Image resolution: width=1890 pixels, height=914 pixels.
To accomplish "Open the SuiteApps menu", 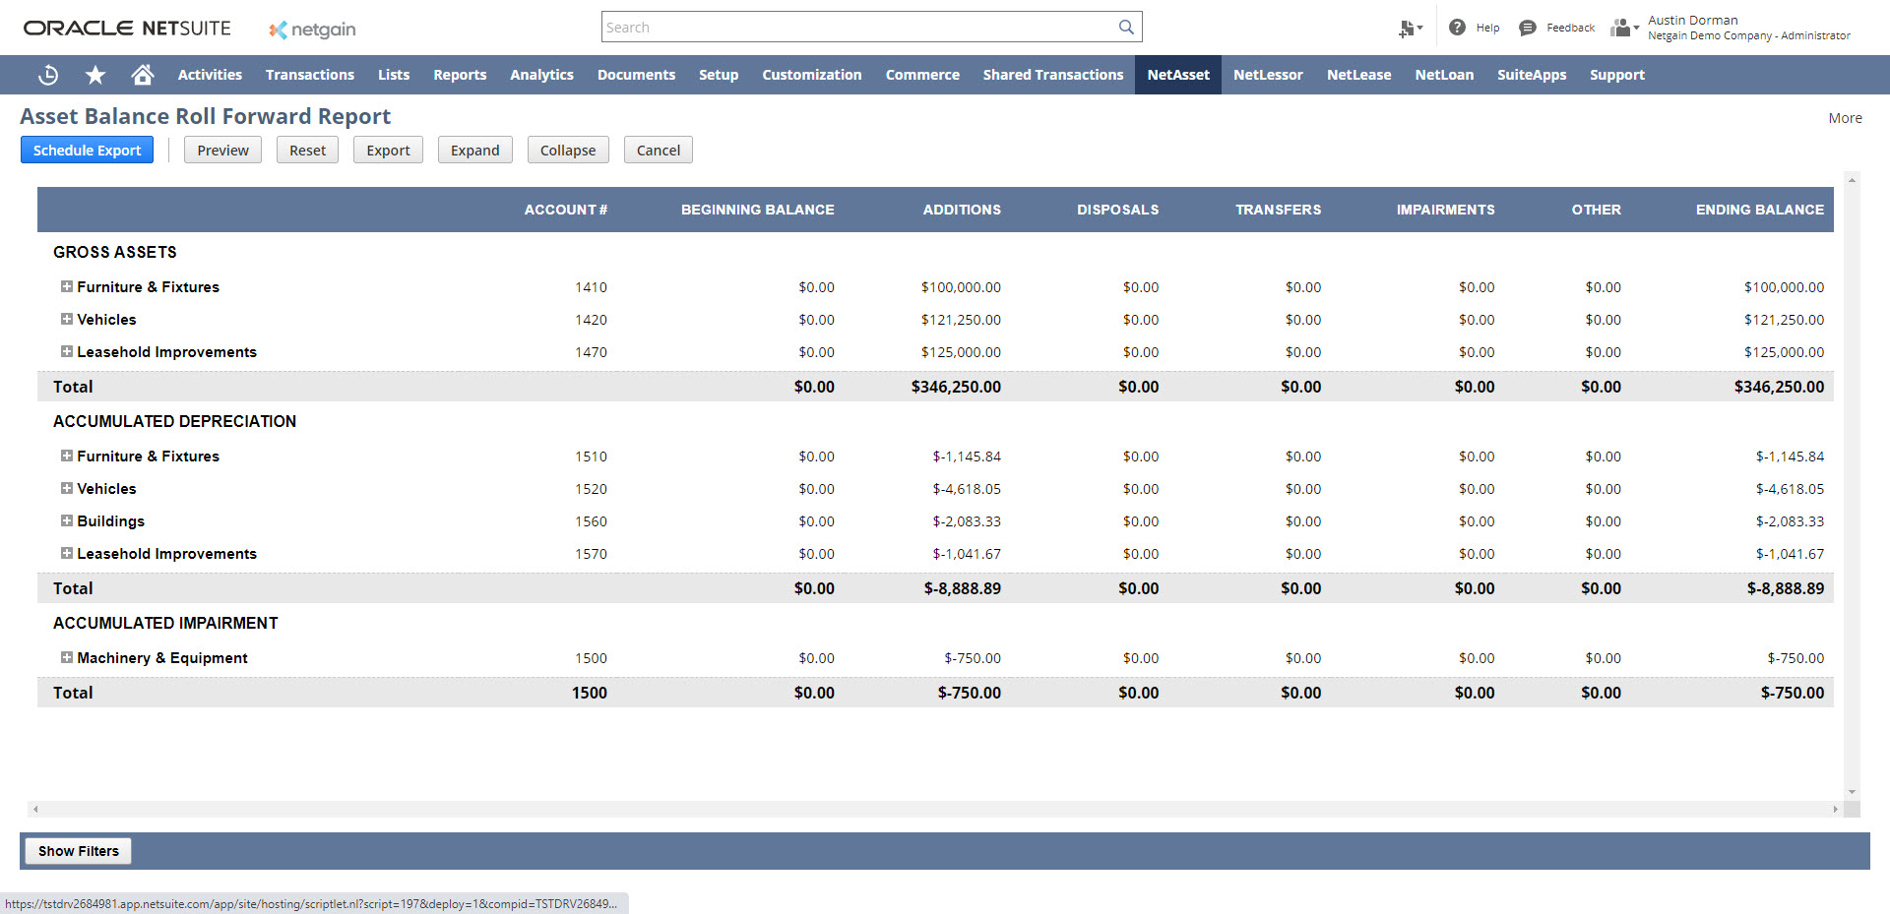I will pyautogui.click(x=1532, y=75).
